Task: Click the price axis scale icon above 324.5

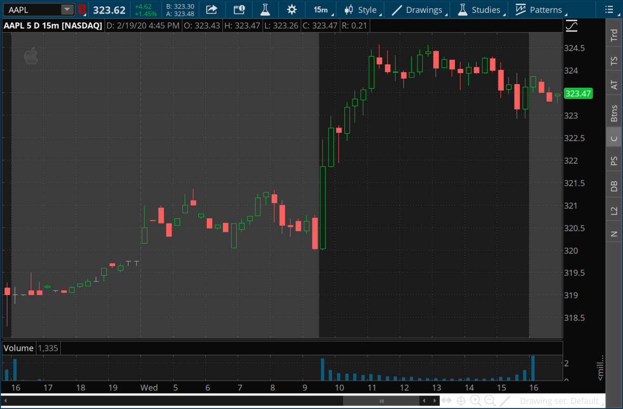Action: 572,25
